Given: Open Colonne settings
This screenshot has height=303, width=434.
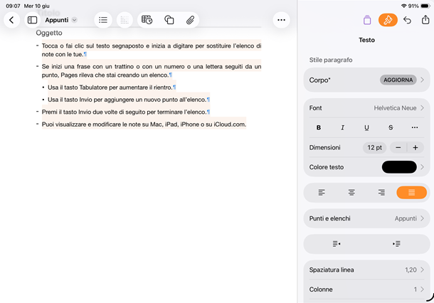Looking at the screenshot, I should click(366, 289).
